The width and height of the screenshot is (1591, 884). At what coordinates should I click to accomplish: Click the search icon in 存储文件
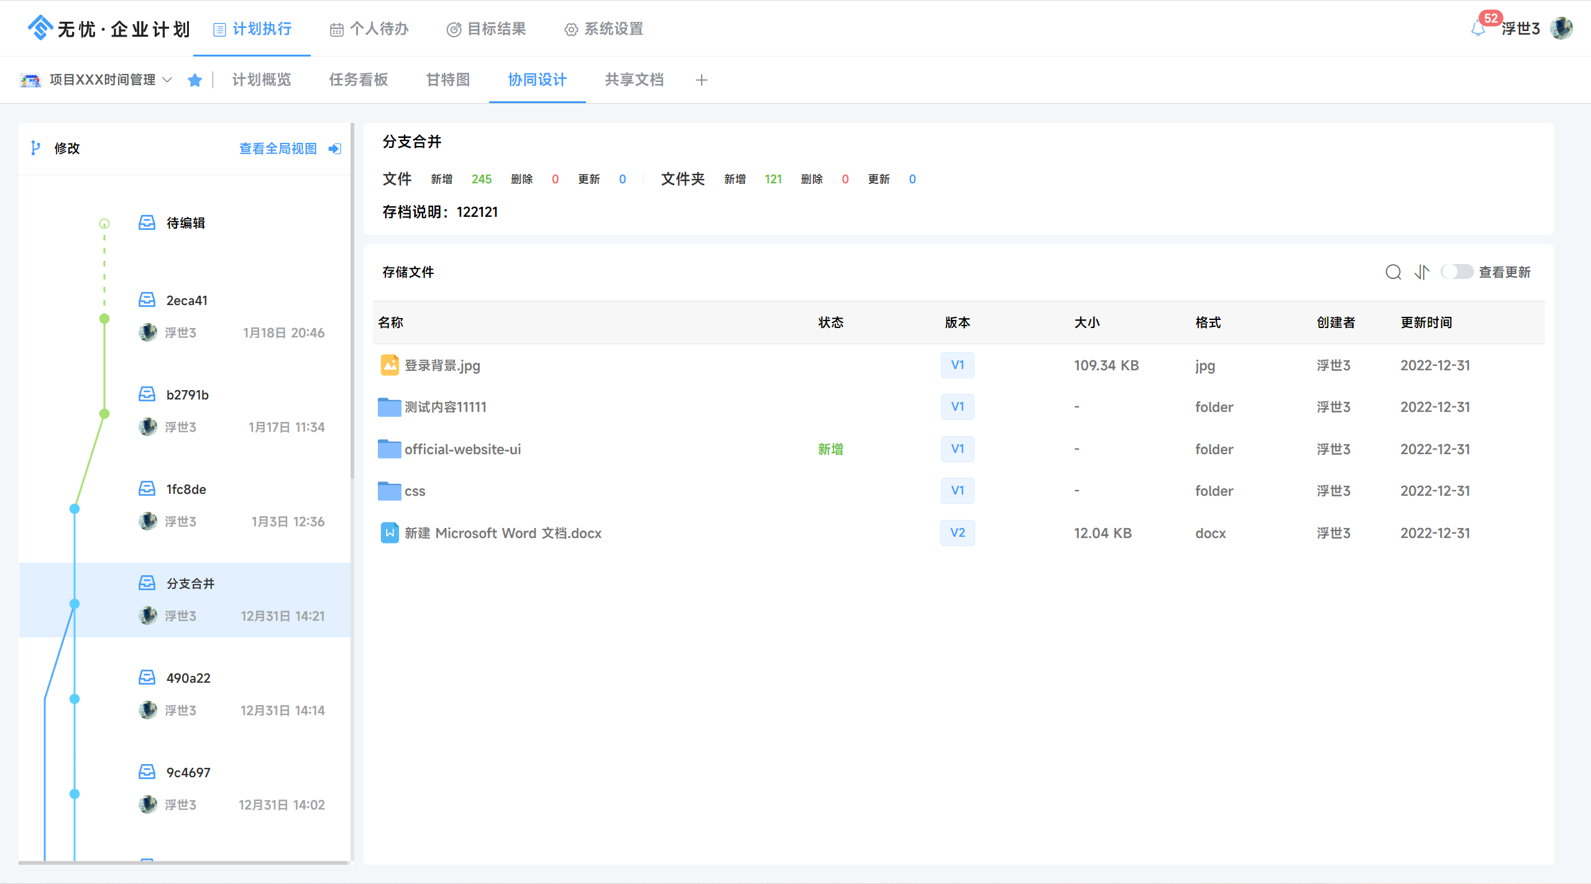1393,272
